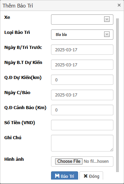The height and width of the screenshot is (184, 124).
Task: Click the Choose File button
Action: coord(69,161)
